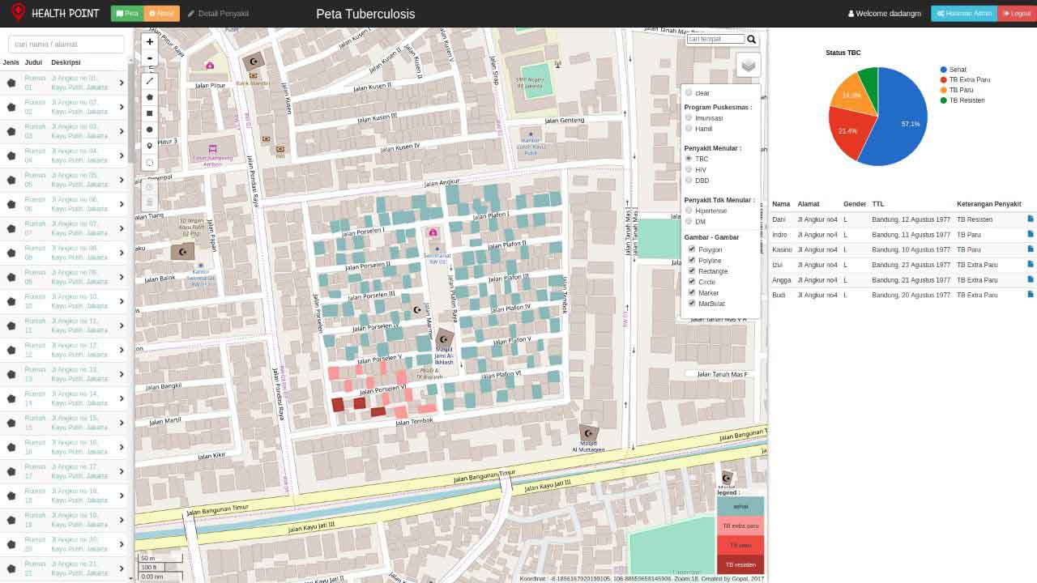Screen dimensions: 1037x583
Task: Expand the Rumah 05 row chevron
Action: pyautogui.click(x=122, y=180)
